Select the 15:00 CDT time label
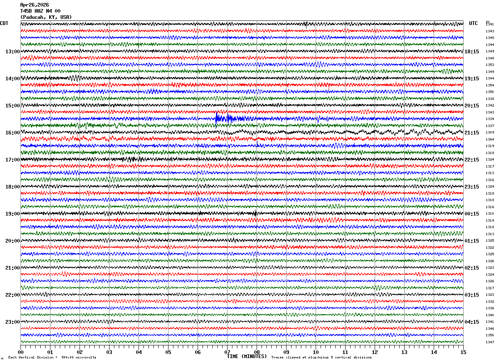 13,106
